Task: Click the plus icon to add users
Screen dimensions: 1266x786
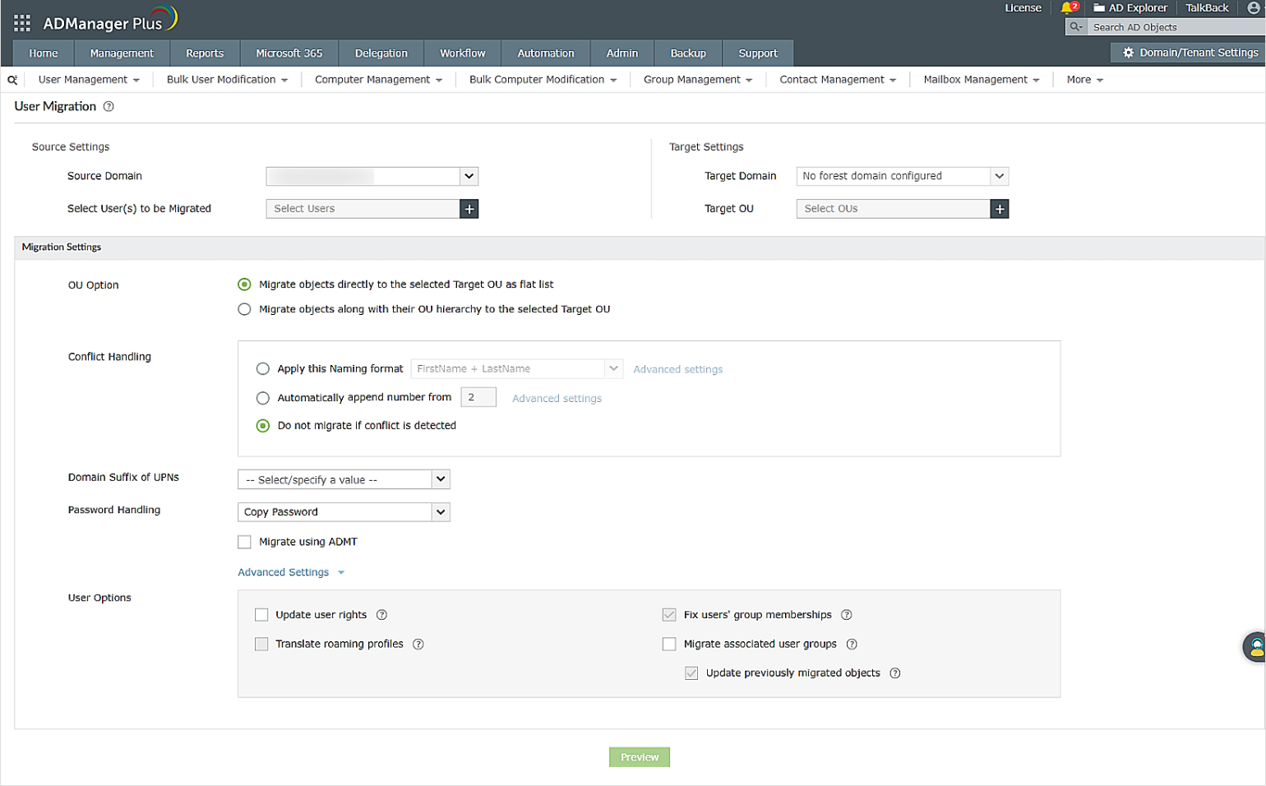Action: [469, 208]
